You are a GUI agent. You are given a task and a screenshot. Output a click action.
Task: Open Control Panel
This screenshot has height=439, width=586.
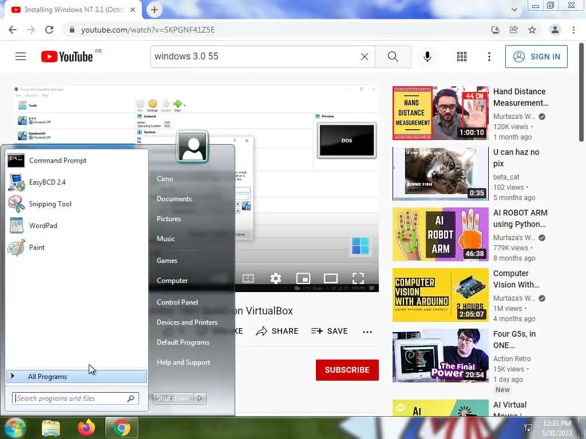(x=177, y=302)
